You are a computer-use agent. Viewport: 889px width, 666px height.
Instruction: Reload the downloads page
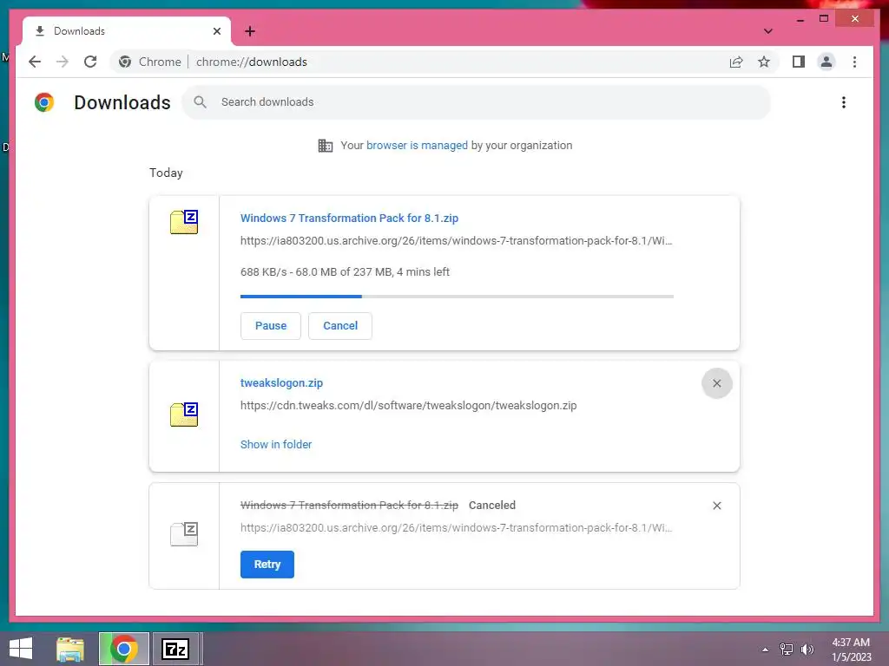90,62
